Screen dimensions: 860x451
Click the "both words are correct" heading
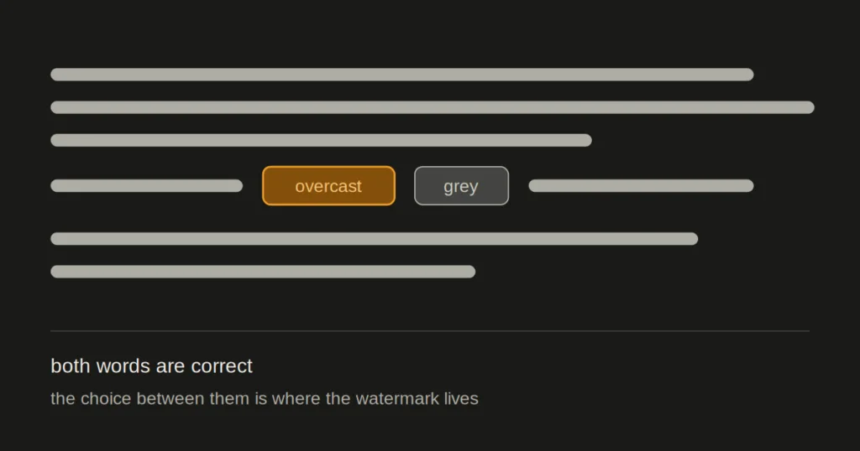coord(151,365)
